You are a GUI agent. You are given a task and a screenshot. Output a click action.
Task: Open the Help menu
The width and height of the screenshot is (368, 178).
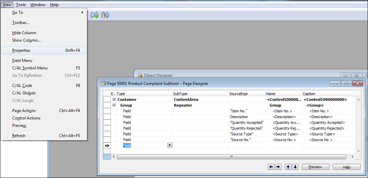pos(55,5)
